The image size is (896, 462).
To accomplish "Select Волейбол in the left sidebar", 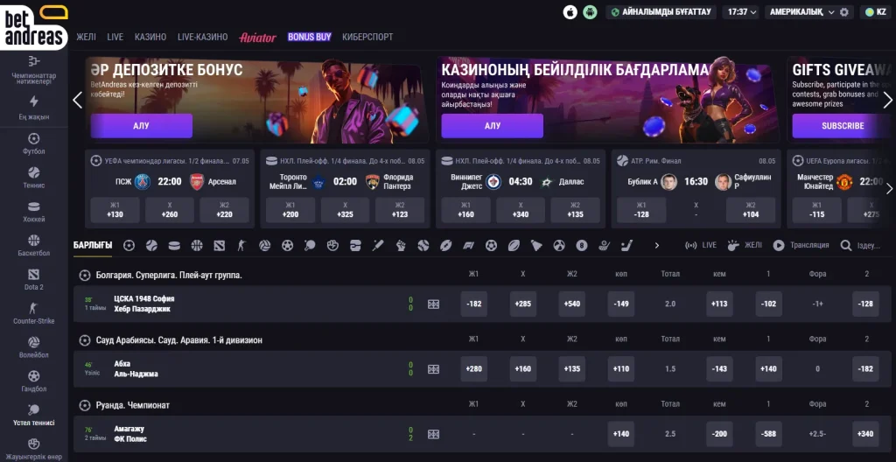I will tap(34, 347).
